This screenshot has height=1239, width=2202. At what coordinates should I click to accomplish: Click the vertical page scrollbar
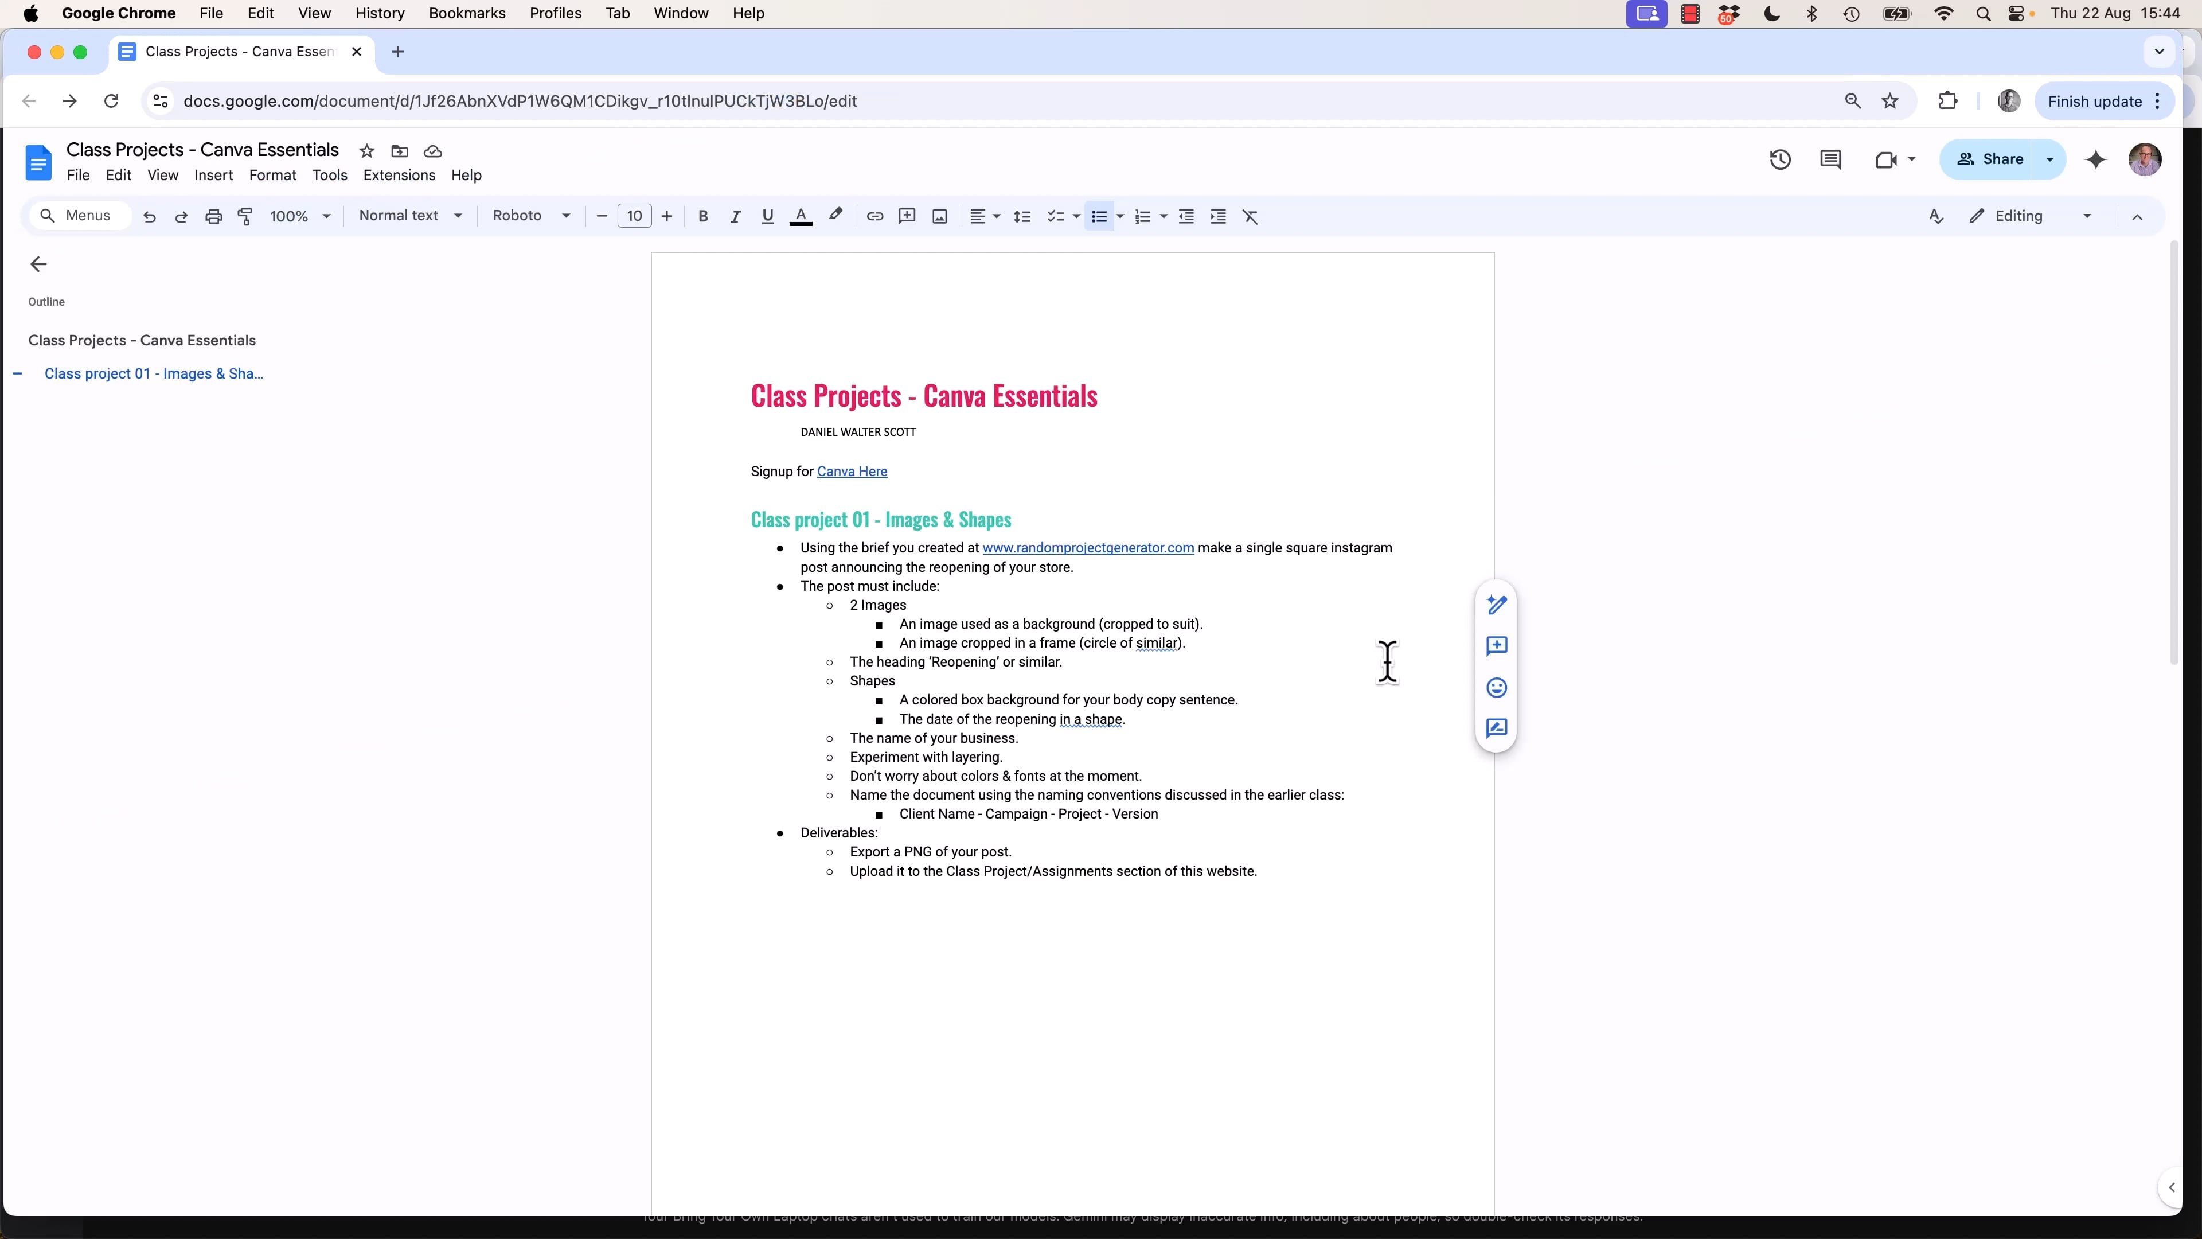coord(2174,453)
